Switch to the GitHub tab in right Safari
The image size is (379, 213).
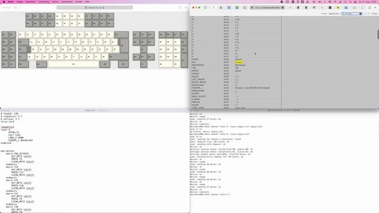point(314,8)
